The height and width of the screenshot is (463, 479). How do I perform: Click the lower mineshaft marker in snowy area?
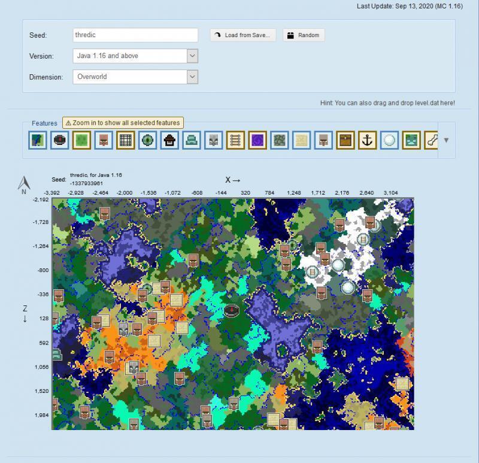[x=312, y=271]
